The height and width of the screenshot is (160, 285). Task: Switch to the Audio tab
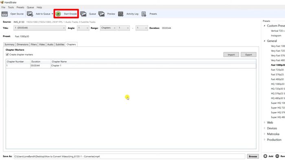tap(50, 44)
